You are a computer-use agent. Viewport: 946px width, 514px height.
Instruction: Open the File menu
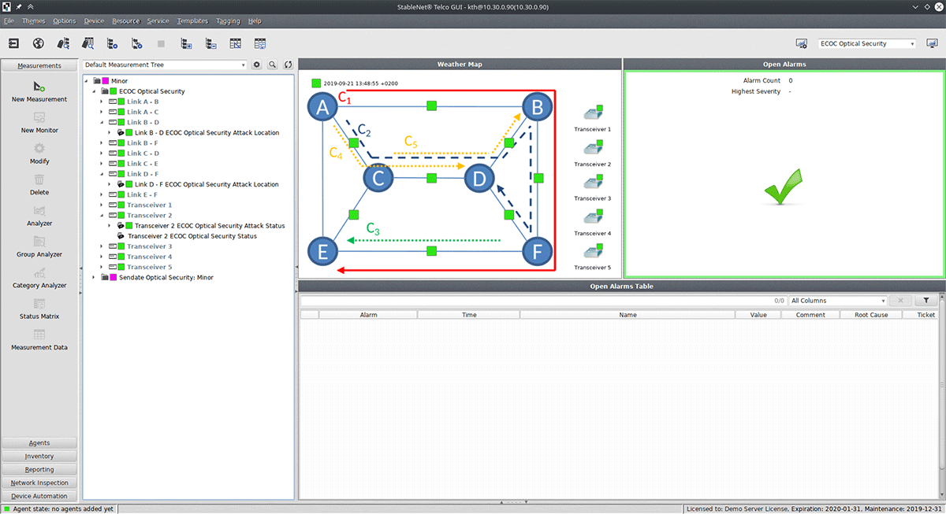9,20
